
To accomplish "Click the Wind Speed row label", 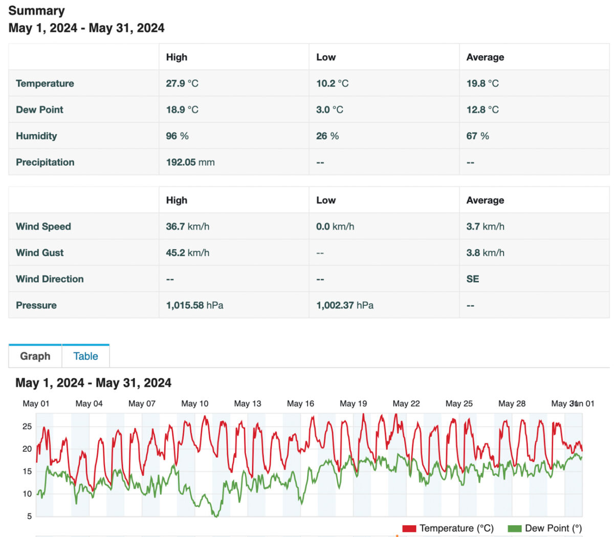I will click(x=43, y=227).
